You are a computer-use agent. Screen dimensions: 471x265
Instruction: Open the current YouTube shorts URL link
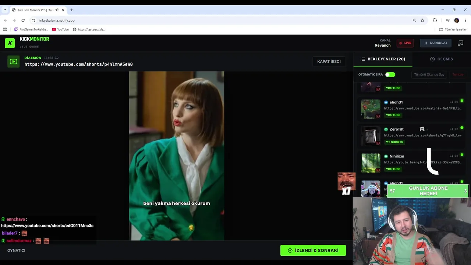tap(78, 64)
